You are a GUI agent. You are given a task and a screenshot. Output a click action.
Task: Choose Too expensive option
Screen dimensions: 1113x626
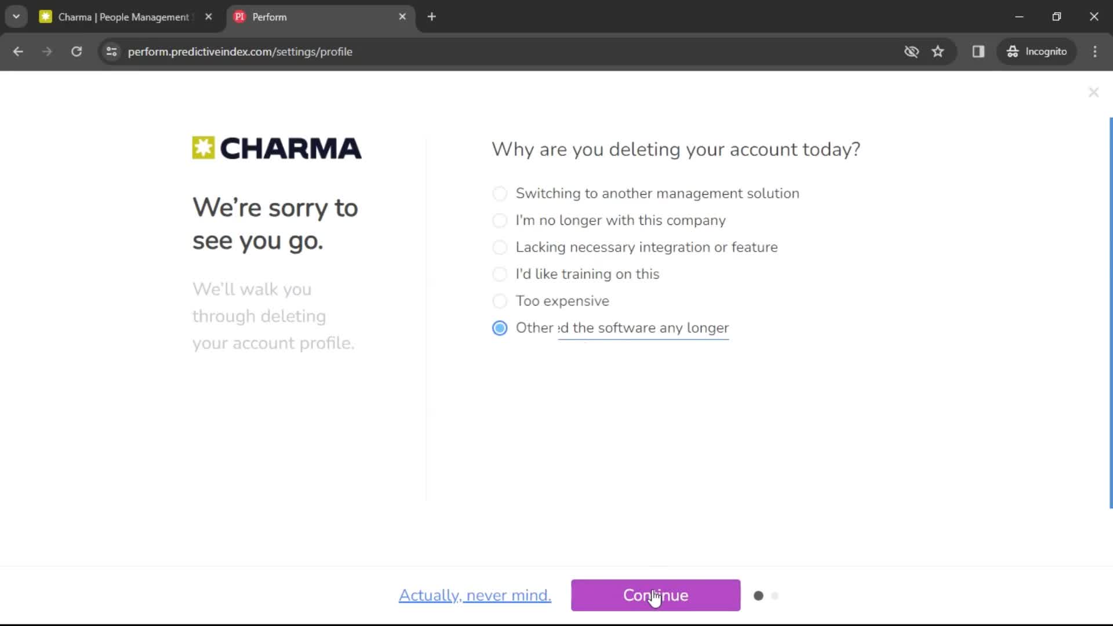551,301
